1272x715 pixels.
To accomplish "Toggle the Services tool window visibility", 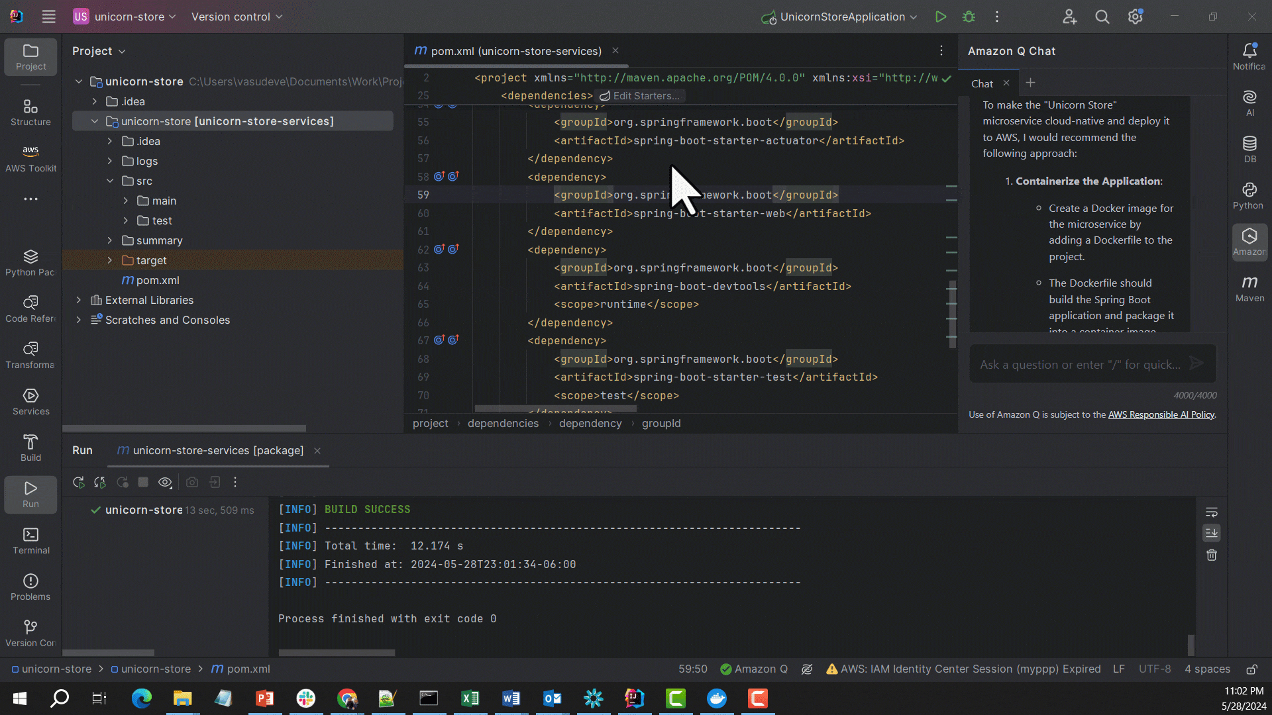I will [x=30, y=401].
